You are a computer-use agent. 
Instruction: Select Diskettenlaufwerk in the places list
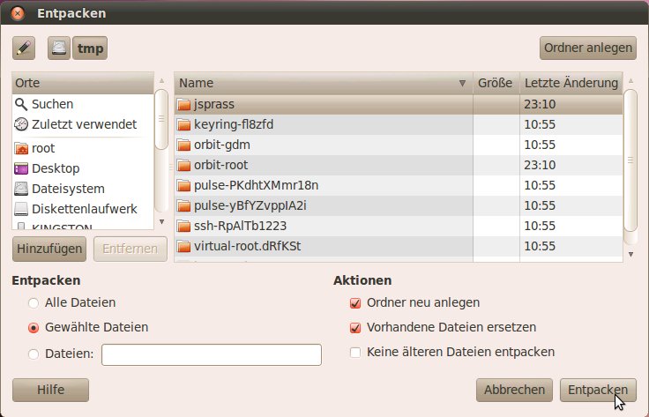(84, 209)
